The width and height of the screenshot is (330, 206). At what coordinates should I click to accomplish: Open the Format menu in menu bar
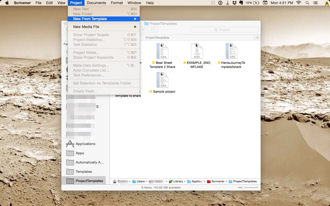pyautogui.click(x=117, y=3)
